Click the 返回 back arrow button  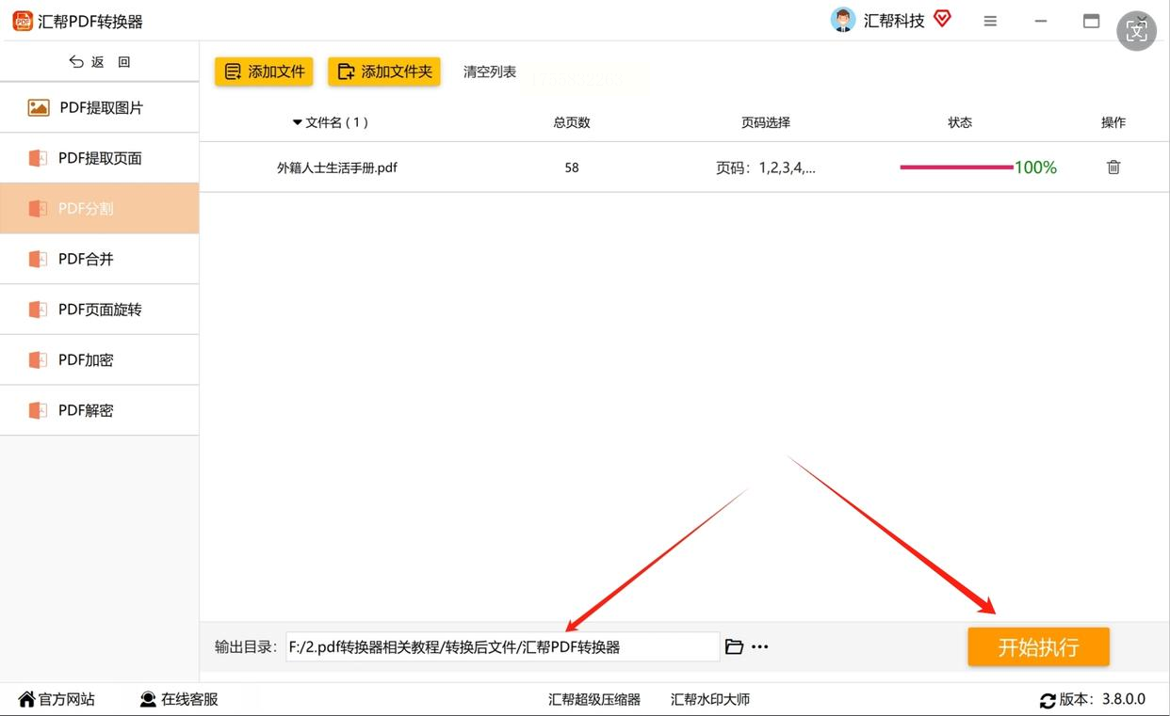pos(100,62)
